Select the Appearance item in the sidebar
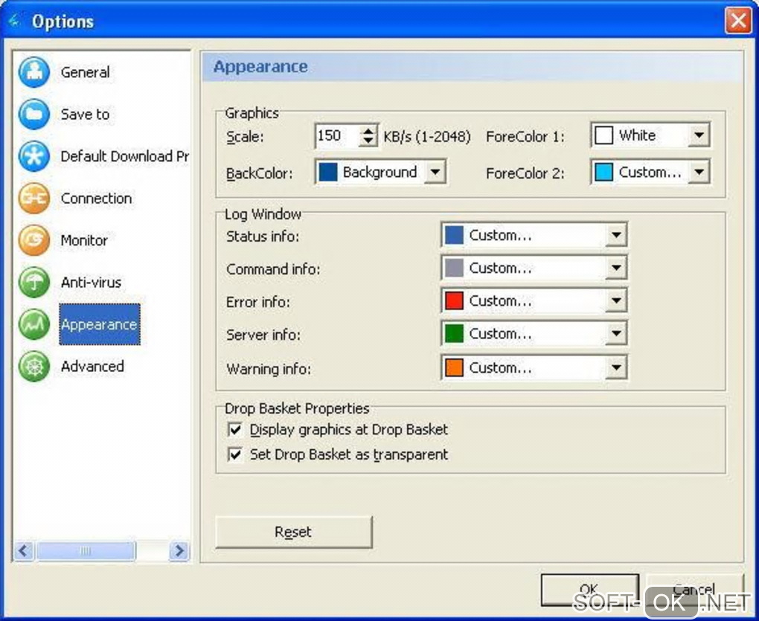 coord(99,324)
